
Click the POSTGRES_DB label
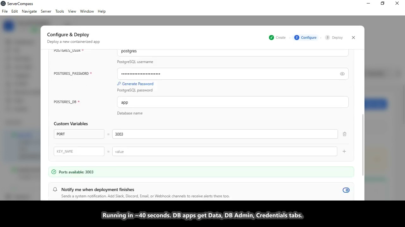click(65, 102)
